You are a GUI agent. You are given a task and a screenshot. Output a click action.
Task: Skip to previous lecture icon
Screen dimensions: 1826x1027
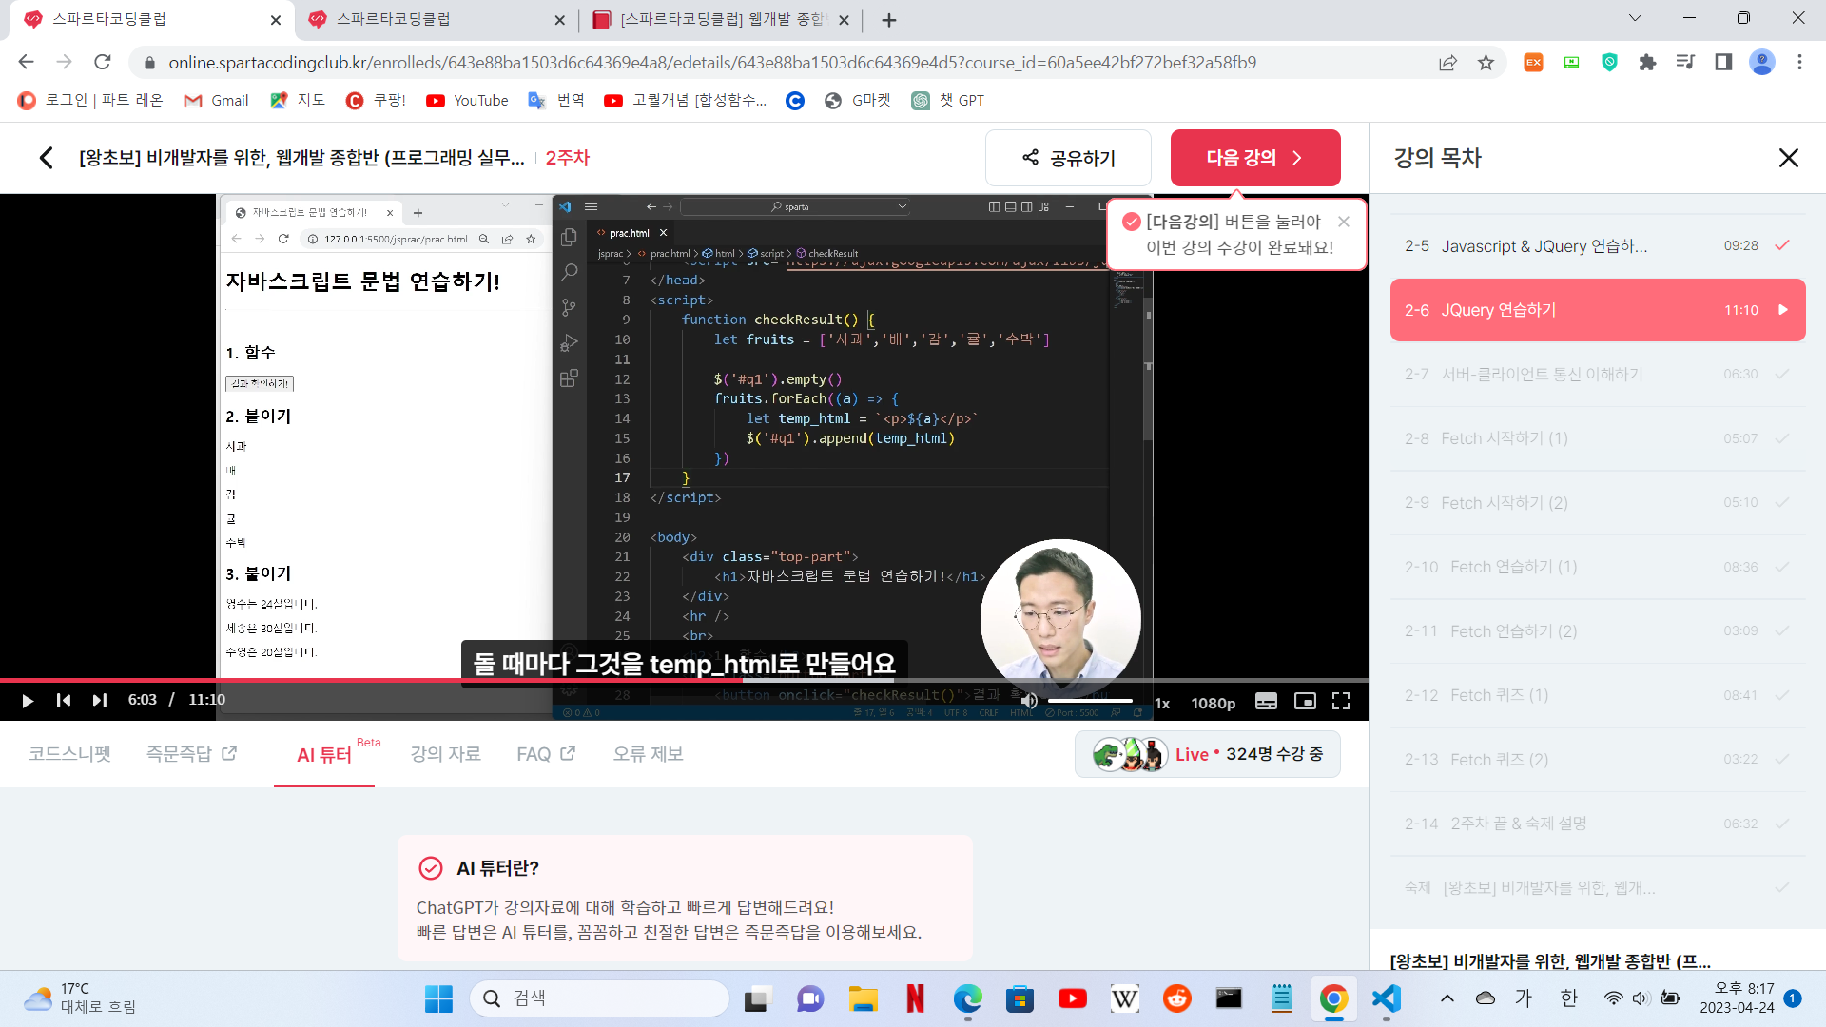[64, 701]
